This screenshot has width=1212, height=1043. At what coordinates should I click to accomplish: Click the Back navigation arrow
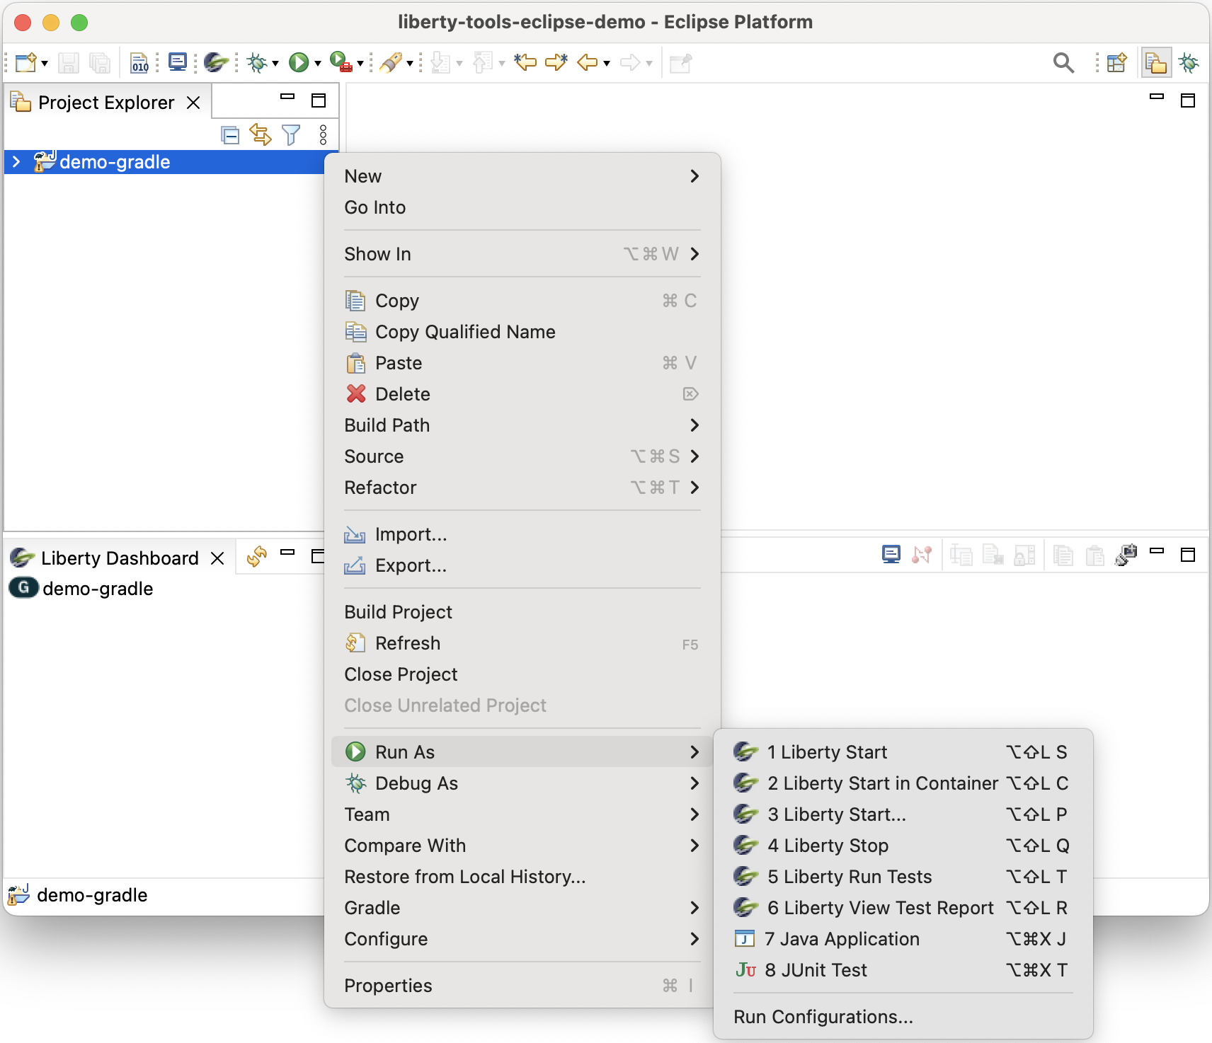click(587, 62)
